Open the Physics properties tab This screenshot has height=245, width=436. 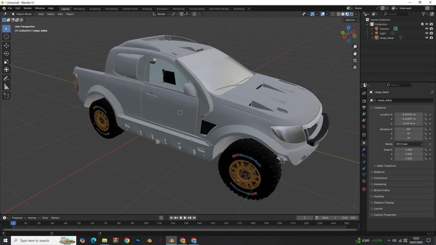364,162
